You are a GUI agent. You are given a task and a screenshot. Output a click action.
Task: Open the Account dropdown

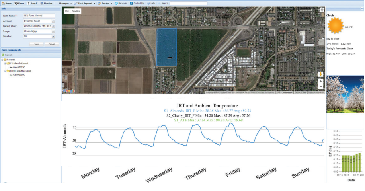(53, 21)
